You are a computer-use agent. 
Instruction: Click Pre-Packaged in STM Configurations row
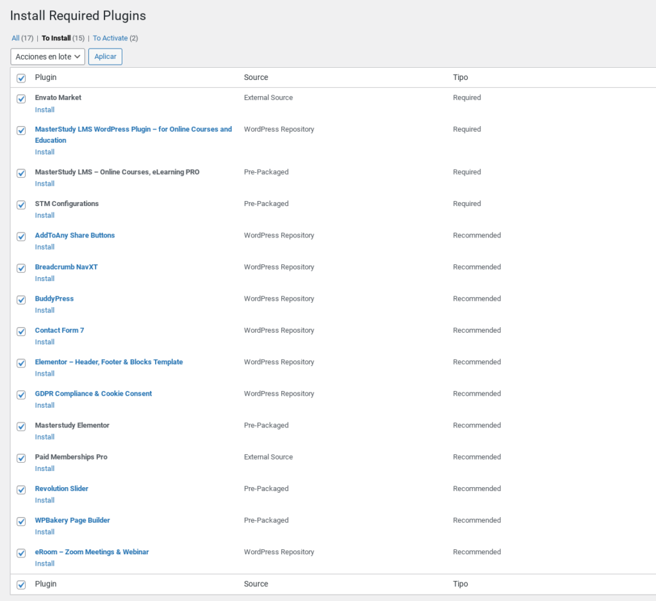coord(266,204)
